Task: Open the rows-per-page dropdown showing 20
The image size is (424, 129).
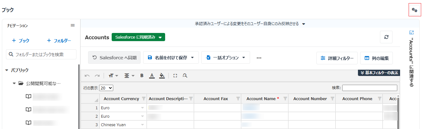Action: pos(106,88)
